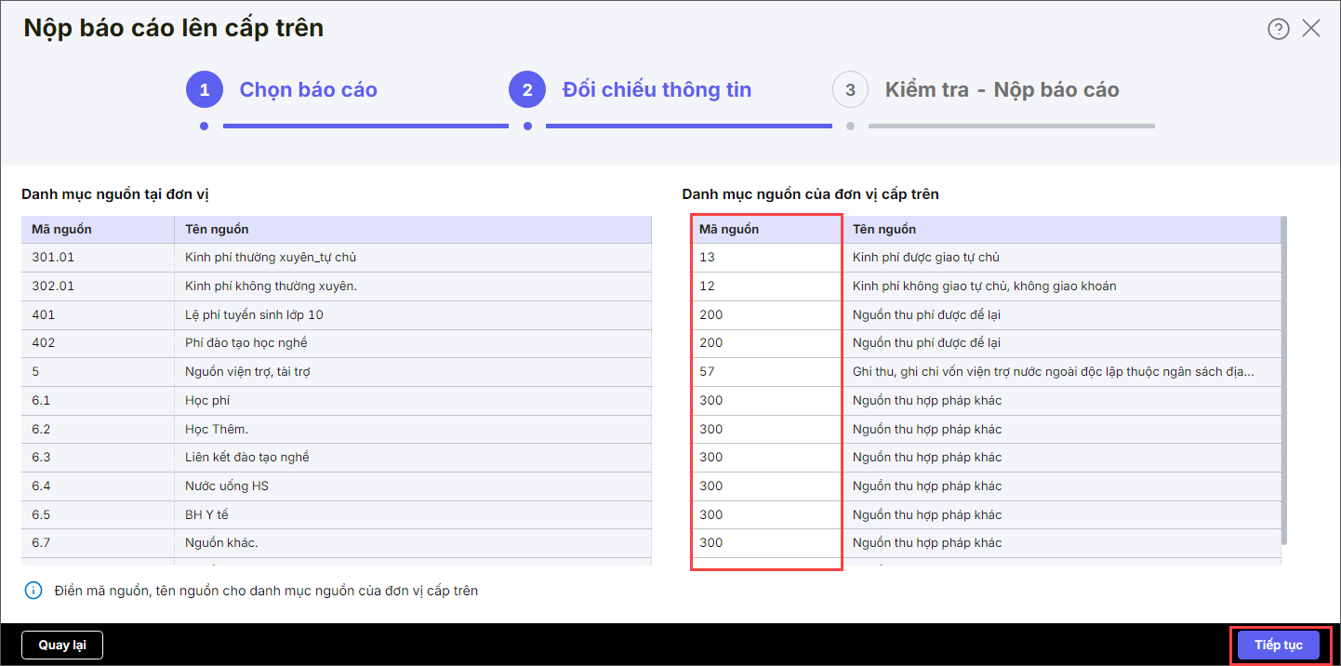Open step 3 Kiểm tra - Nộp báo cáo

pos(1002,90)
